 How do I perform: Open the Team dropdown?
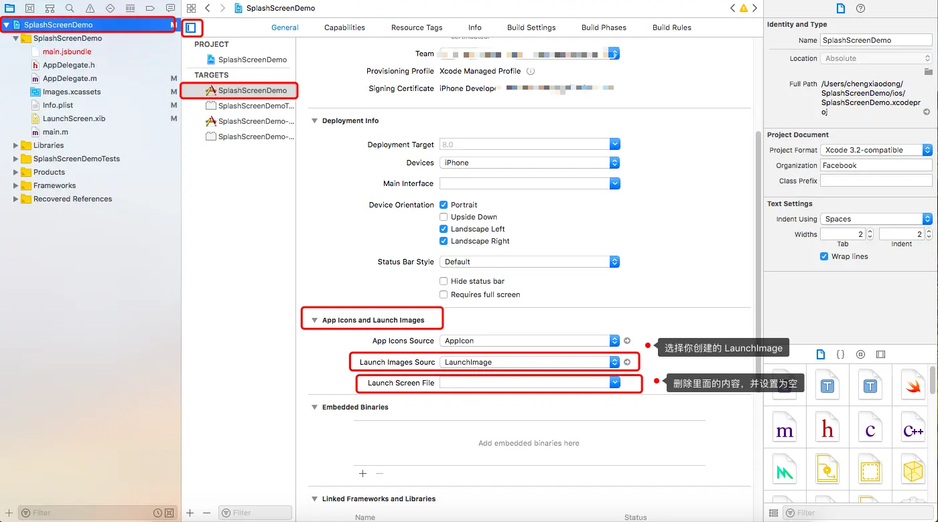[530, 54]
